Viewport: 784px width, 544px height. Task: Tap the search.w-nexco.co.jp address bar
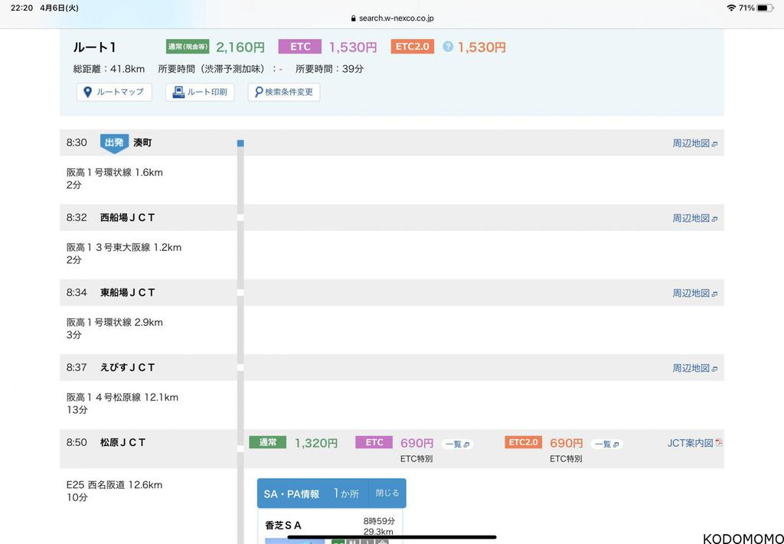tap(392, 18)
